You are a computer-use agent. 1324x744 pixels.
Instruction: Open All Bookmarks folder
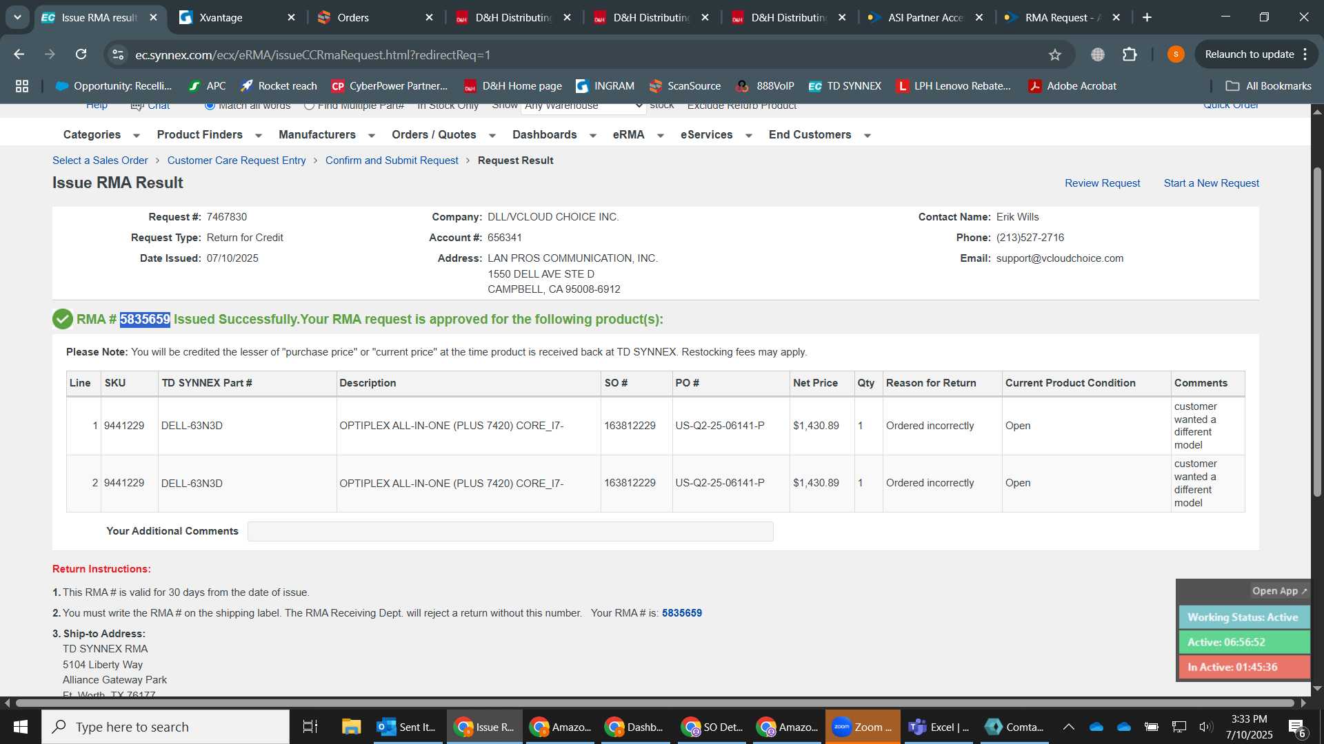tap(1268, 86)
